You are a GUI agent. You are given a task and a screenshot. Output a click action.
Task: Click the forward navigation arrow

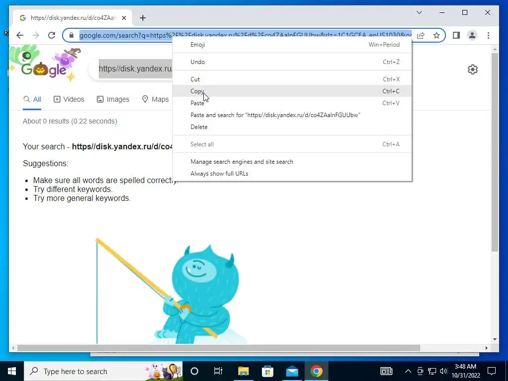point(36,35)
